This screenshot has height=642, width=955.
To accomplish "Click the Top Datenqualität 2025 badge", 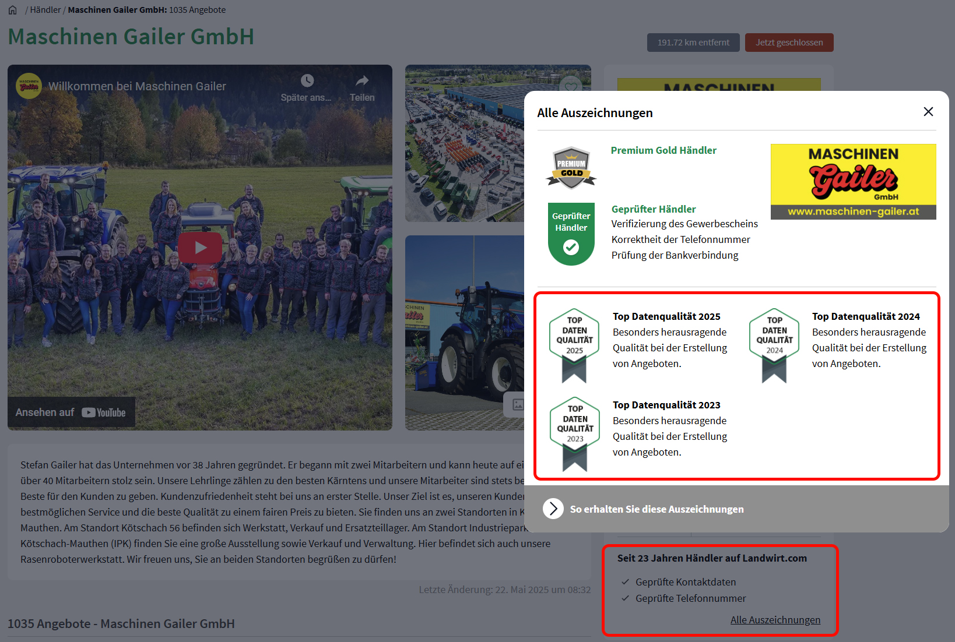I will [574, 345].
